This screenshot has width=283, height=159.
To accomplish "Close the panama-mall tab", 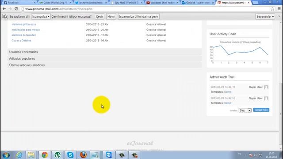I will 249,3.
